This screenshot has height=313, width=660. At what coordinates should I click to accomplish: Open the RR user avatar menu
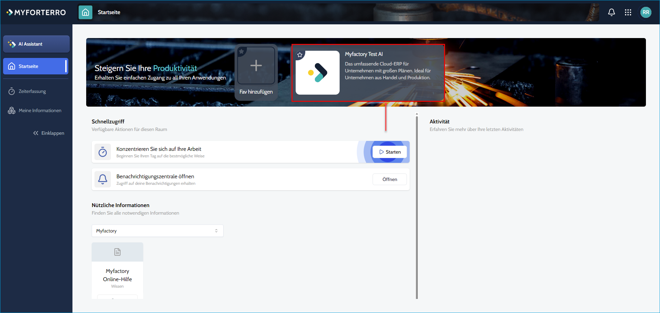click(x=646, y=12)
